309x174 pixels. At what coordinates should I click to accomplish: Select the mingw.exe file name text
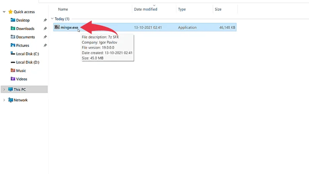coord(69,27)
